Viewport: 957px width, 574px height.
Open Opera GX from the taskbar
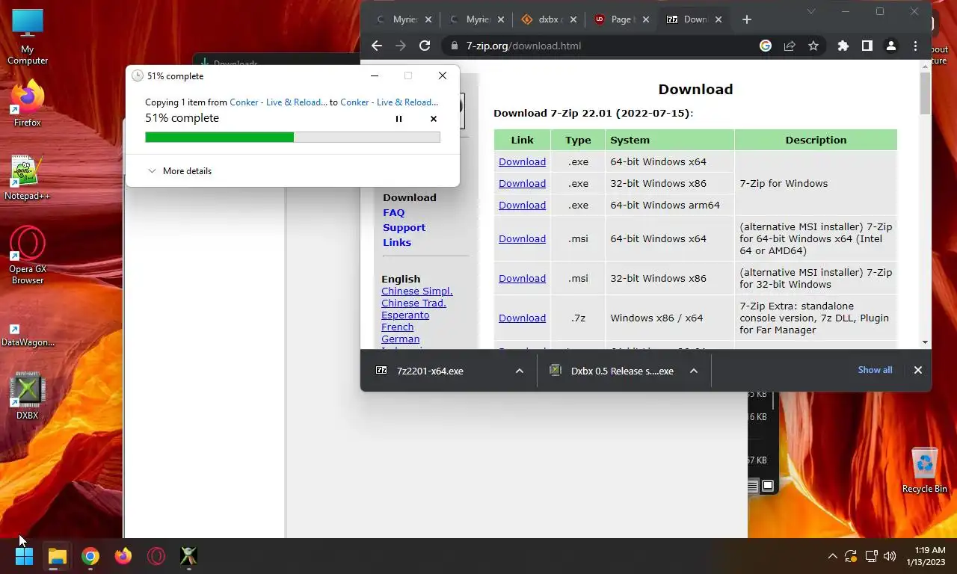tap(156, 556)
